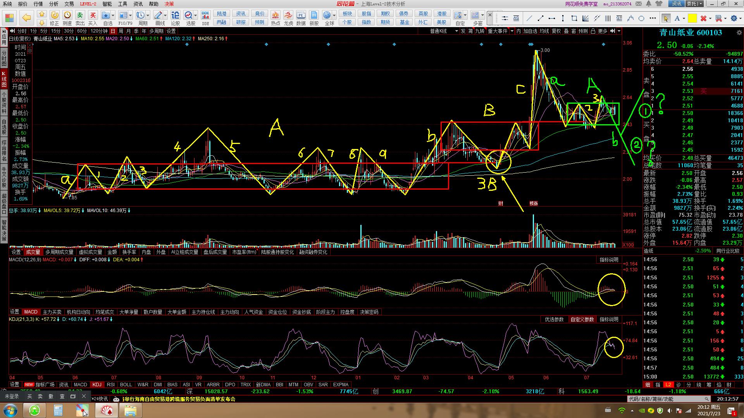The image size is (744, 418).
Task: Switch to the KDJ indicator tab
Action: point(96,385)
